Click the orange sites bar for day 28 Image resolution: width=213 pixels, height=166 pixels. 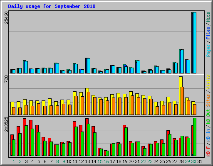click(182, 101)
